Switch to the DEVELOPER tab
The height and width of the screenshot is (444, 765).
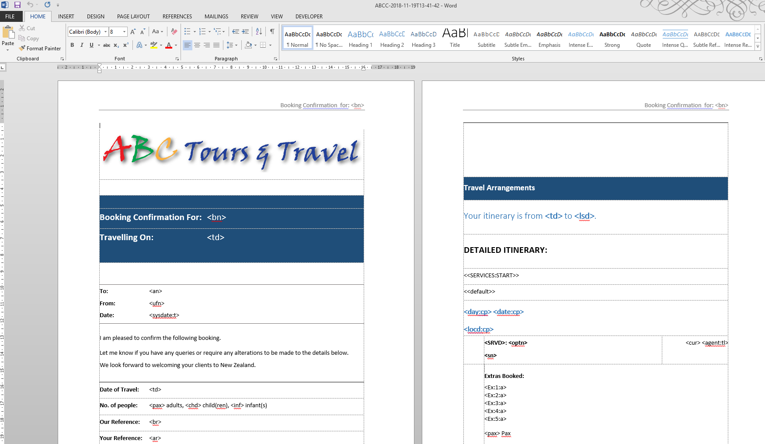pyautogui.click(x=309, y=17)
